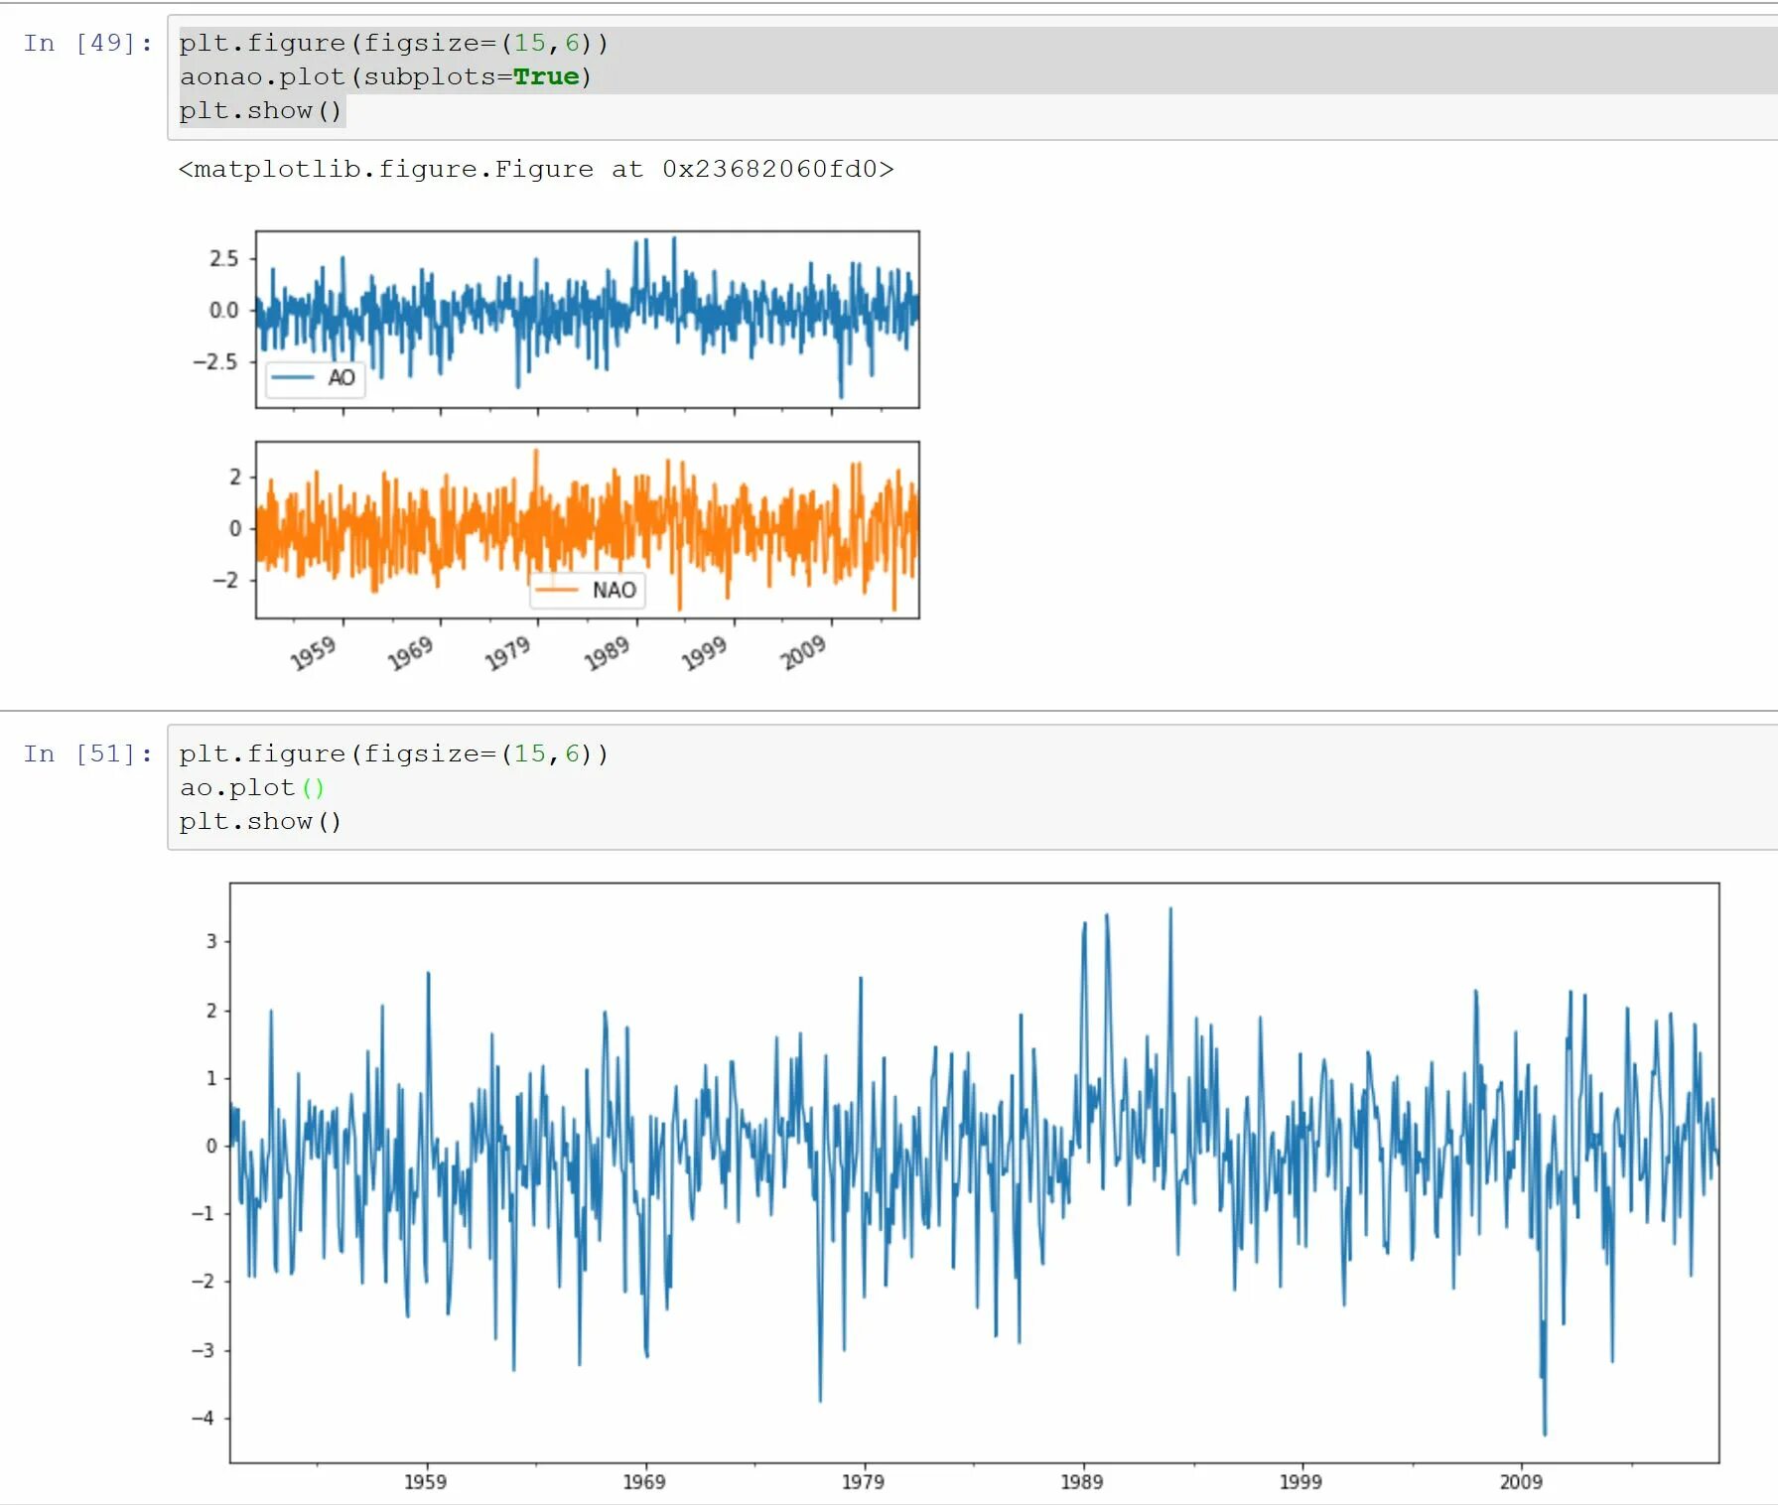The height and width of the screenshot is (1505, 1778).
Task: Click the 1959 label on large plot axis
Action: pyautogui.click(x=425, y=1481)
